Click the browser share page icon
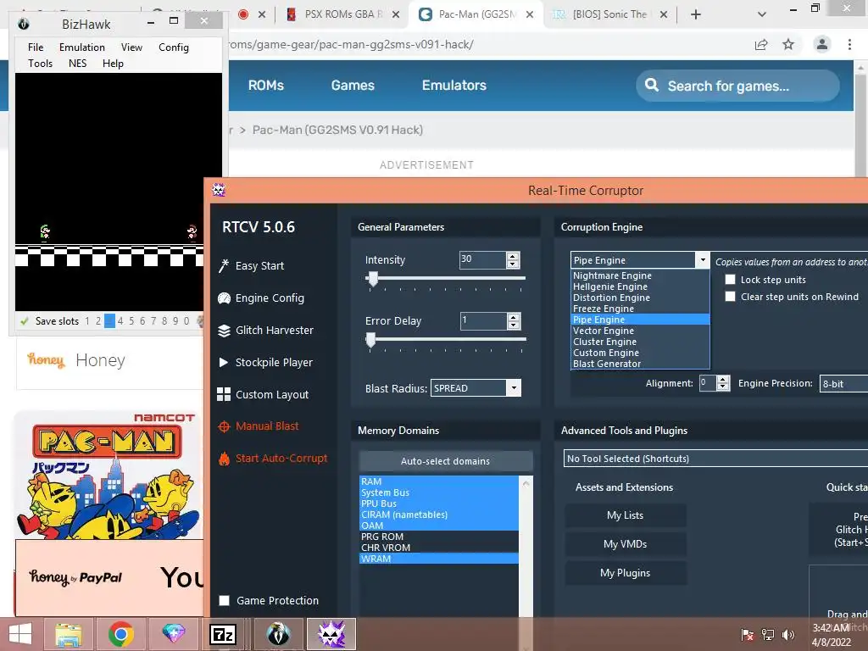Image resolution: width=868 pixels, height=651 pixels. tap(761, 44)
